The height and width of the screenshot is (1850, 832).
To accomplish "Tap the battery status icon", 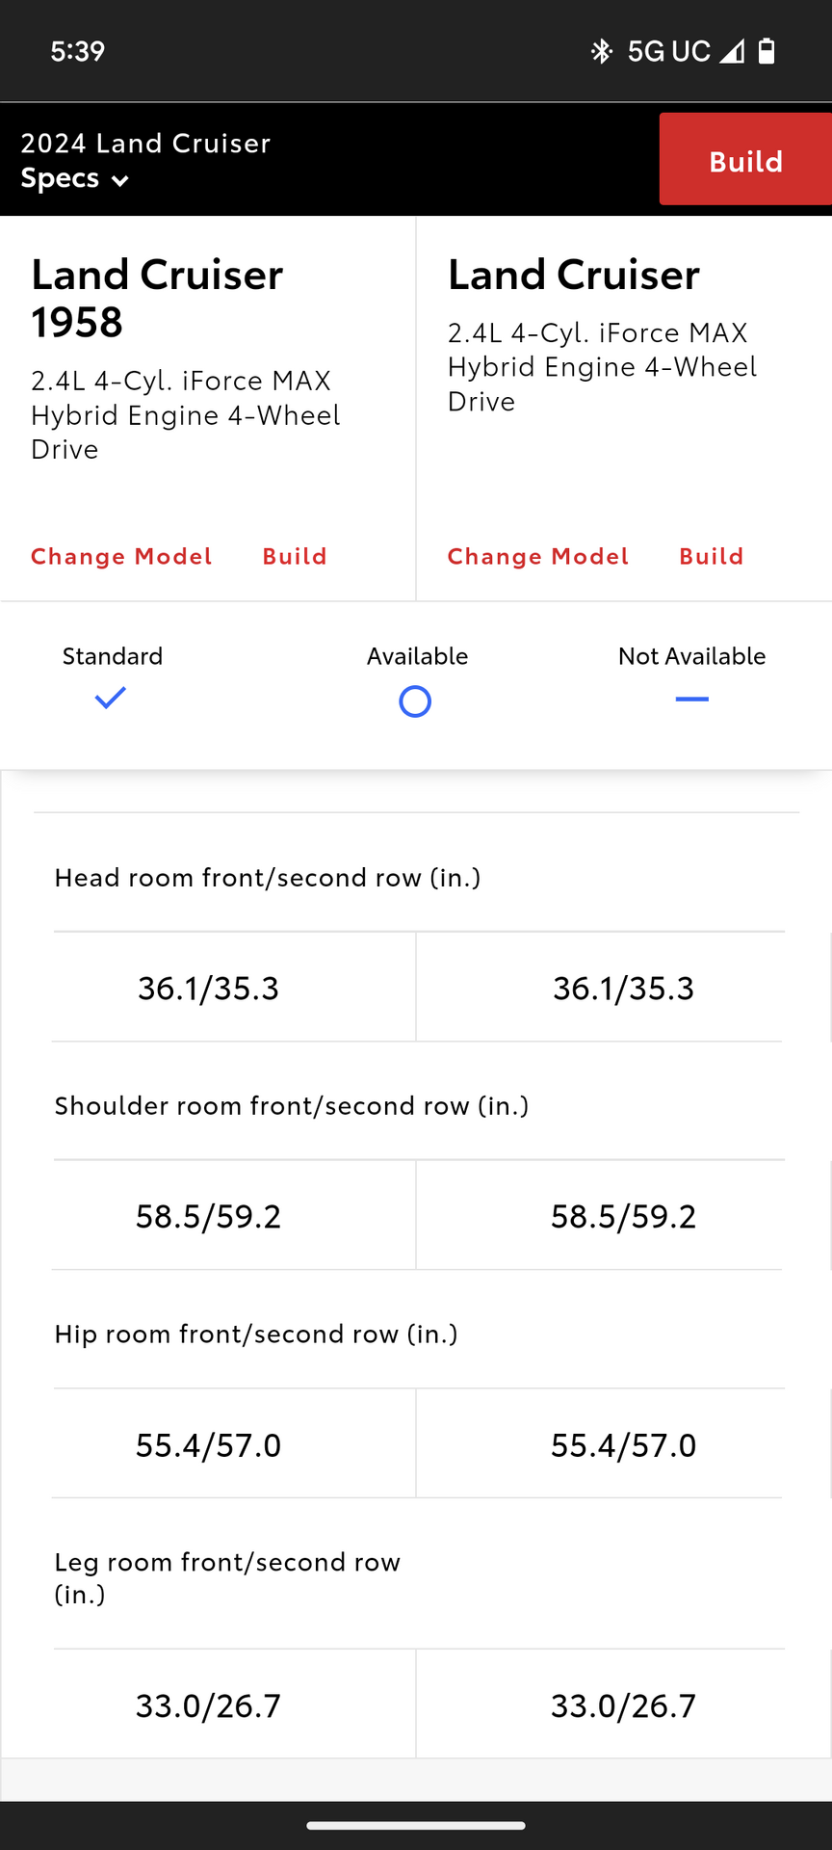I will point(767,51).
